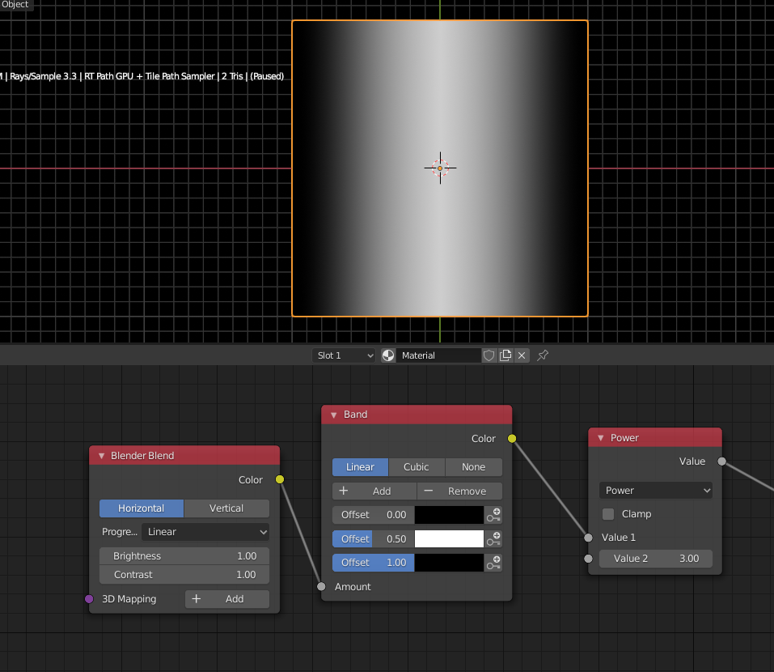Click the Remove button in Band node
The width and height of the screenshot is (774, 672).
[x=459, y=491]
